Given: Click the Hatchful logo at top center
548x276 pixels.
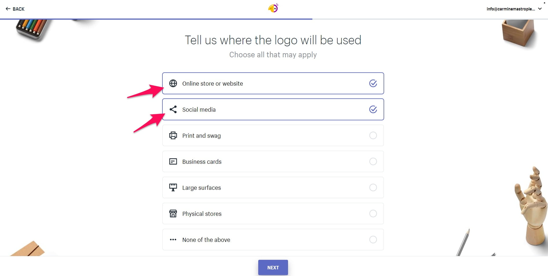Looking at the screenshot, I should pyautogui.click(x=273, y=8).
